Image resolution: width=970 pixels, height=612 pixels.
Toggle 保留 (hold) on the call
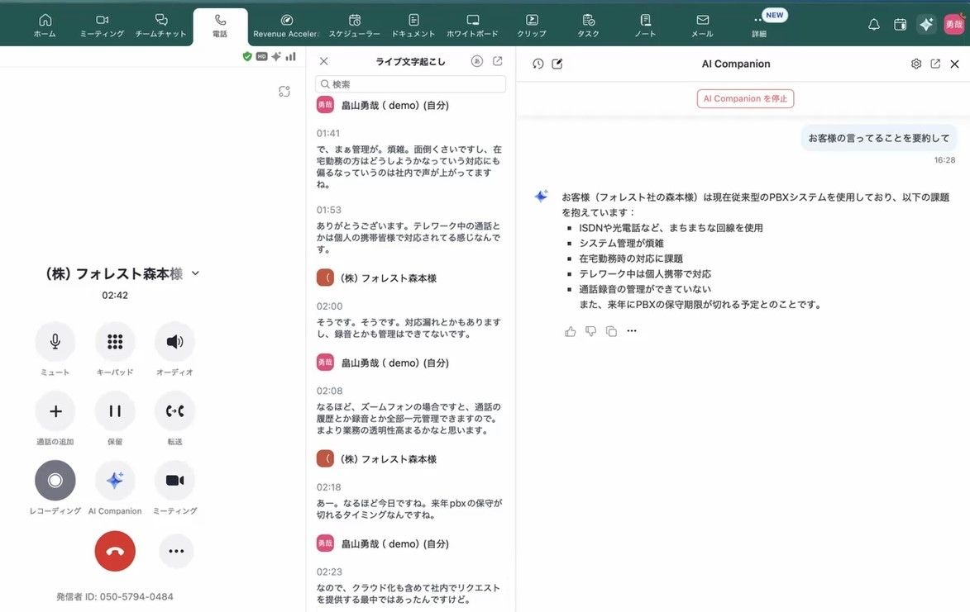(x=115, y=411)
